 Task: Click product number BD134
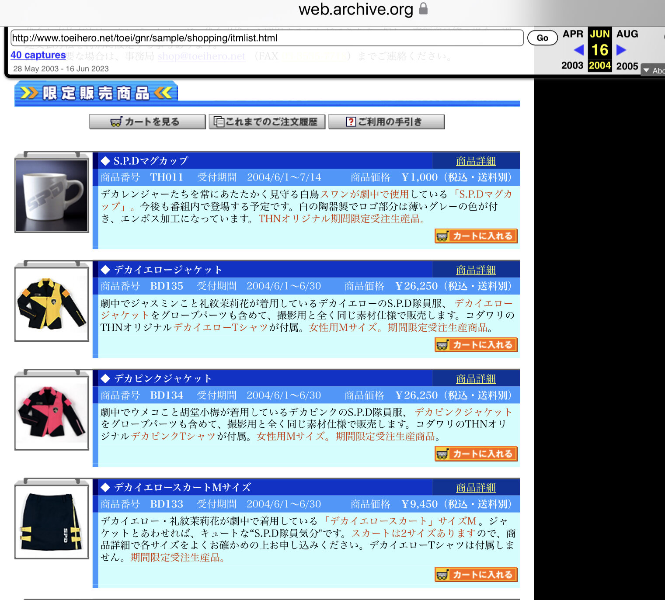[x=167, y=395]
